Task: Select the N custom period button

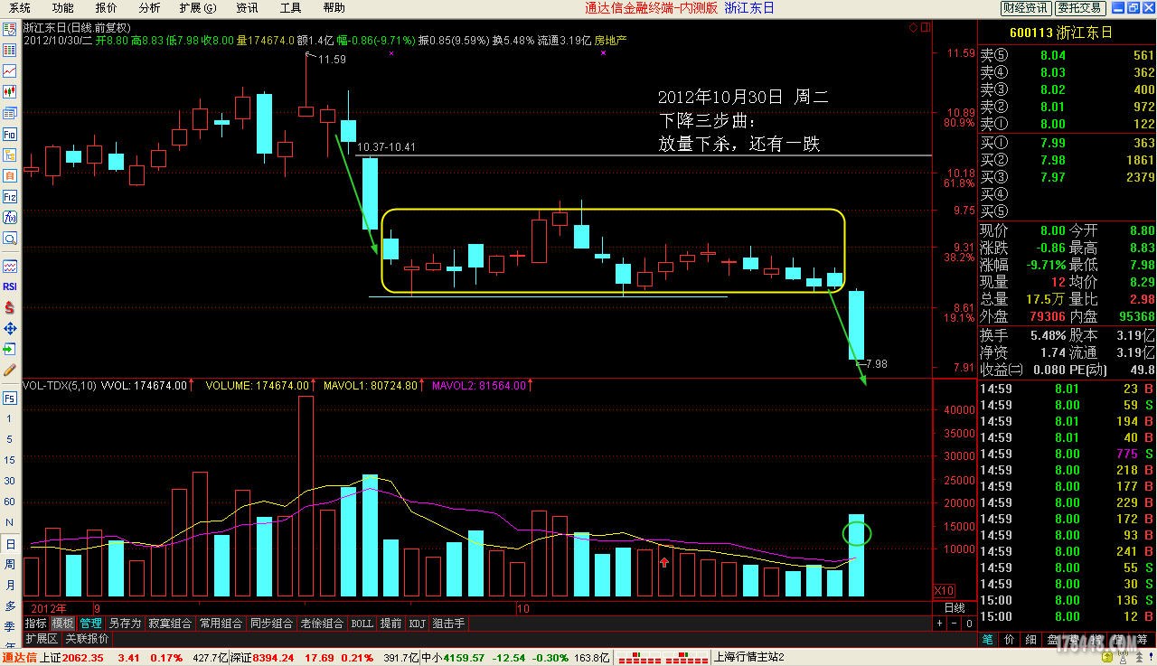Action: [x=10, y=523]
